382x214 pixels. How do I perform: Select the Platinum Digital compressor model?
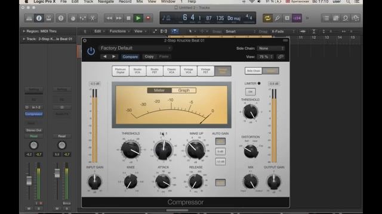[x=121, y=71]
